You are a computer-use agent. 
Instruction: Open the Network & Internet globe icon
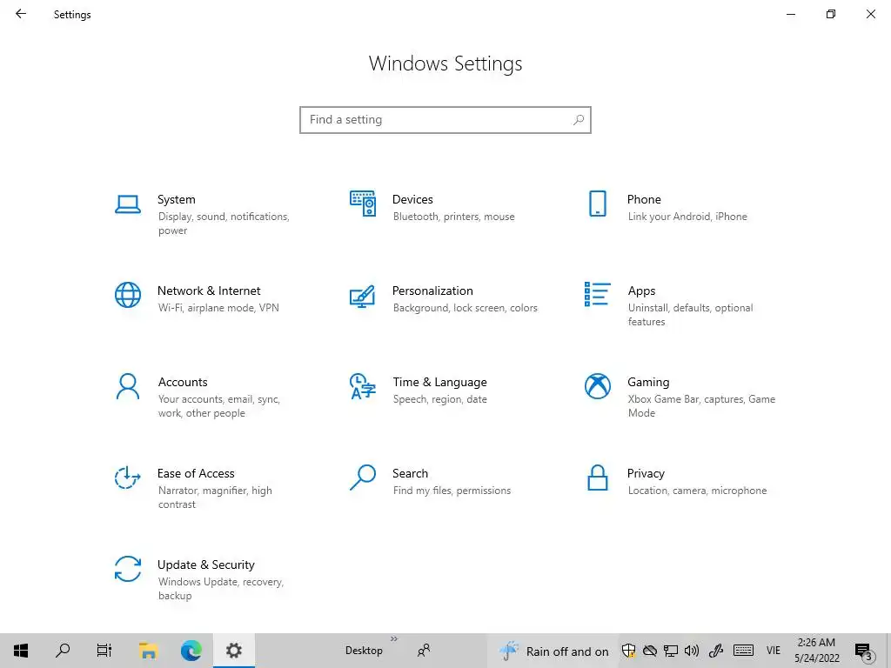coord(128,295)
